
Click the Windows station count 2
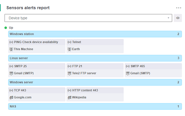[178, 34]
